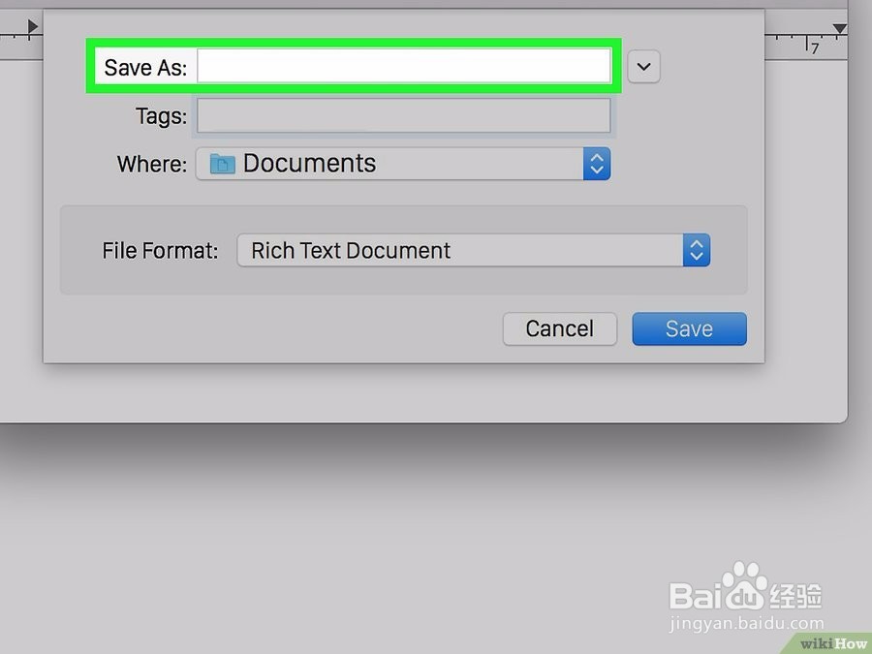Click the "Save As:" label
The image size is (872, 654).
point(145,67)
